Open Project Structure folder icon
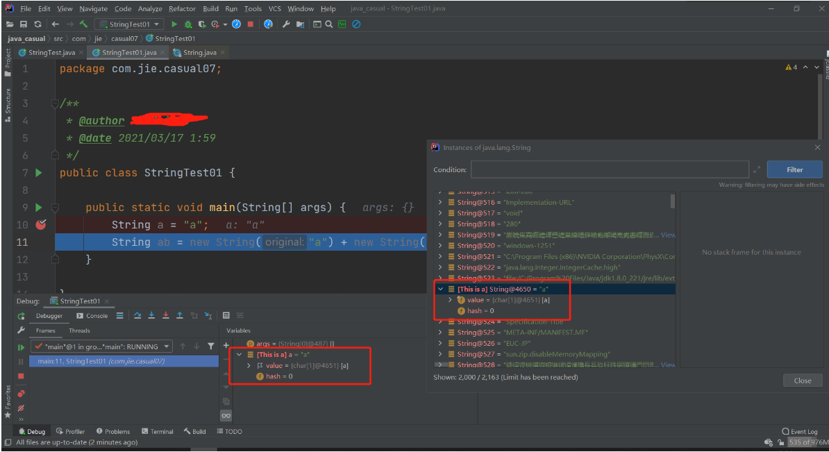Image resolution: width=829 pixels, height=452 pixels. 301,24
